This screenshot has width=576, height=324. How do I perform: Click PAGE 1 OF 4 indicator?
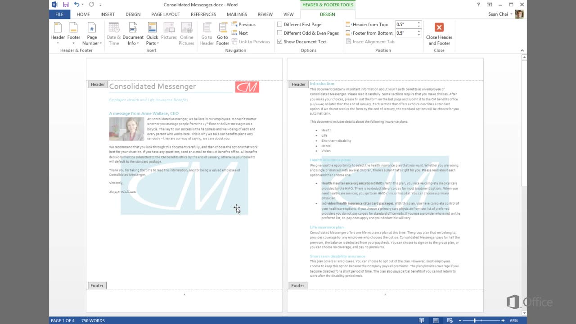63,320
